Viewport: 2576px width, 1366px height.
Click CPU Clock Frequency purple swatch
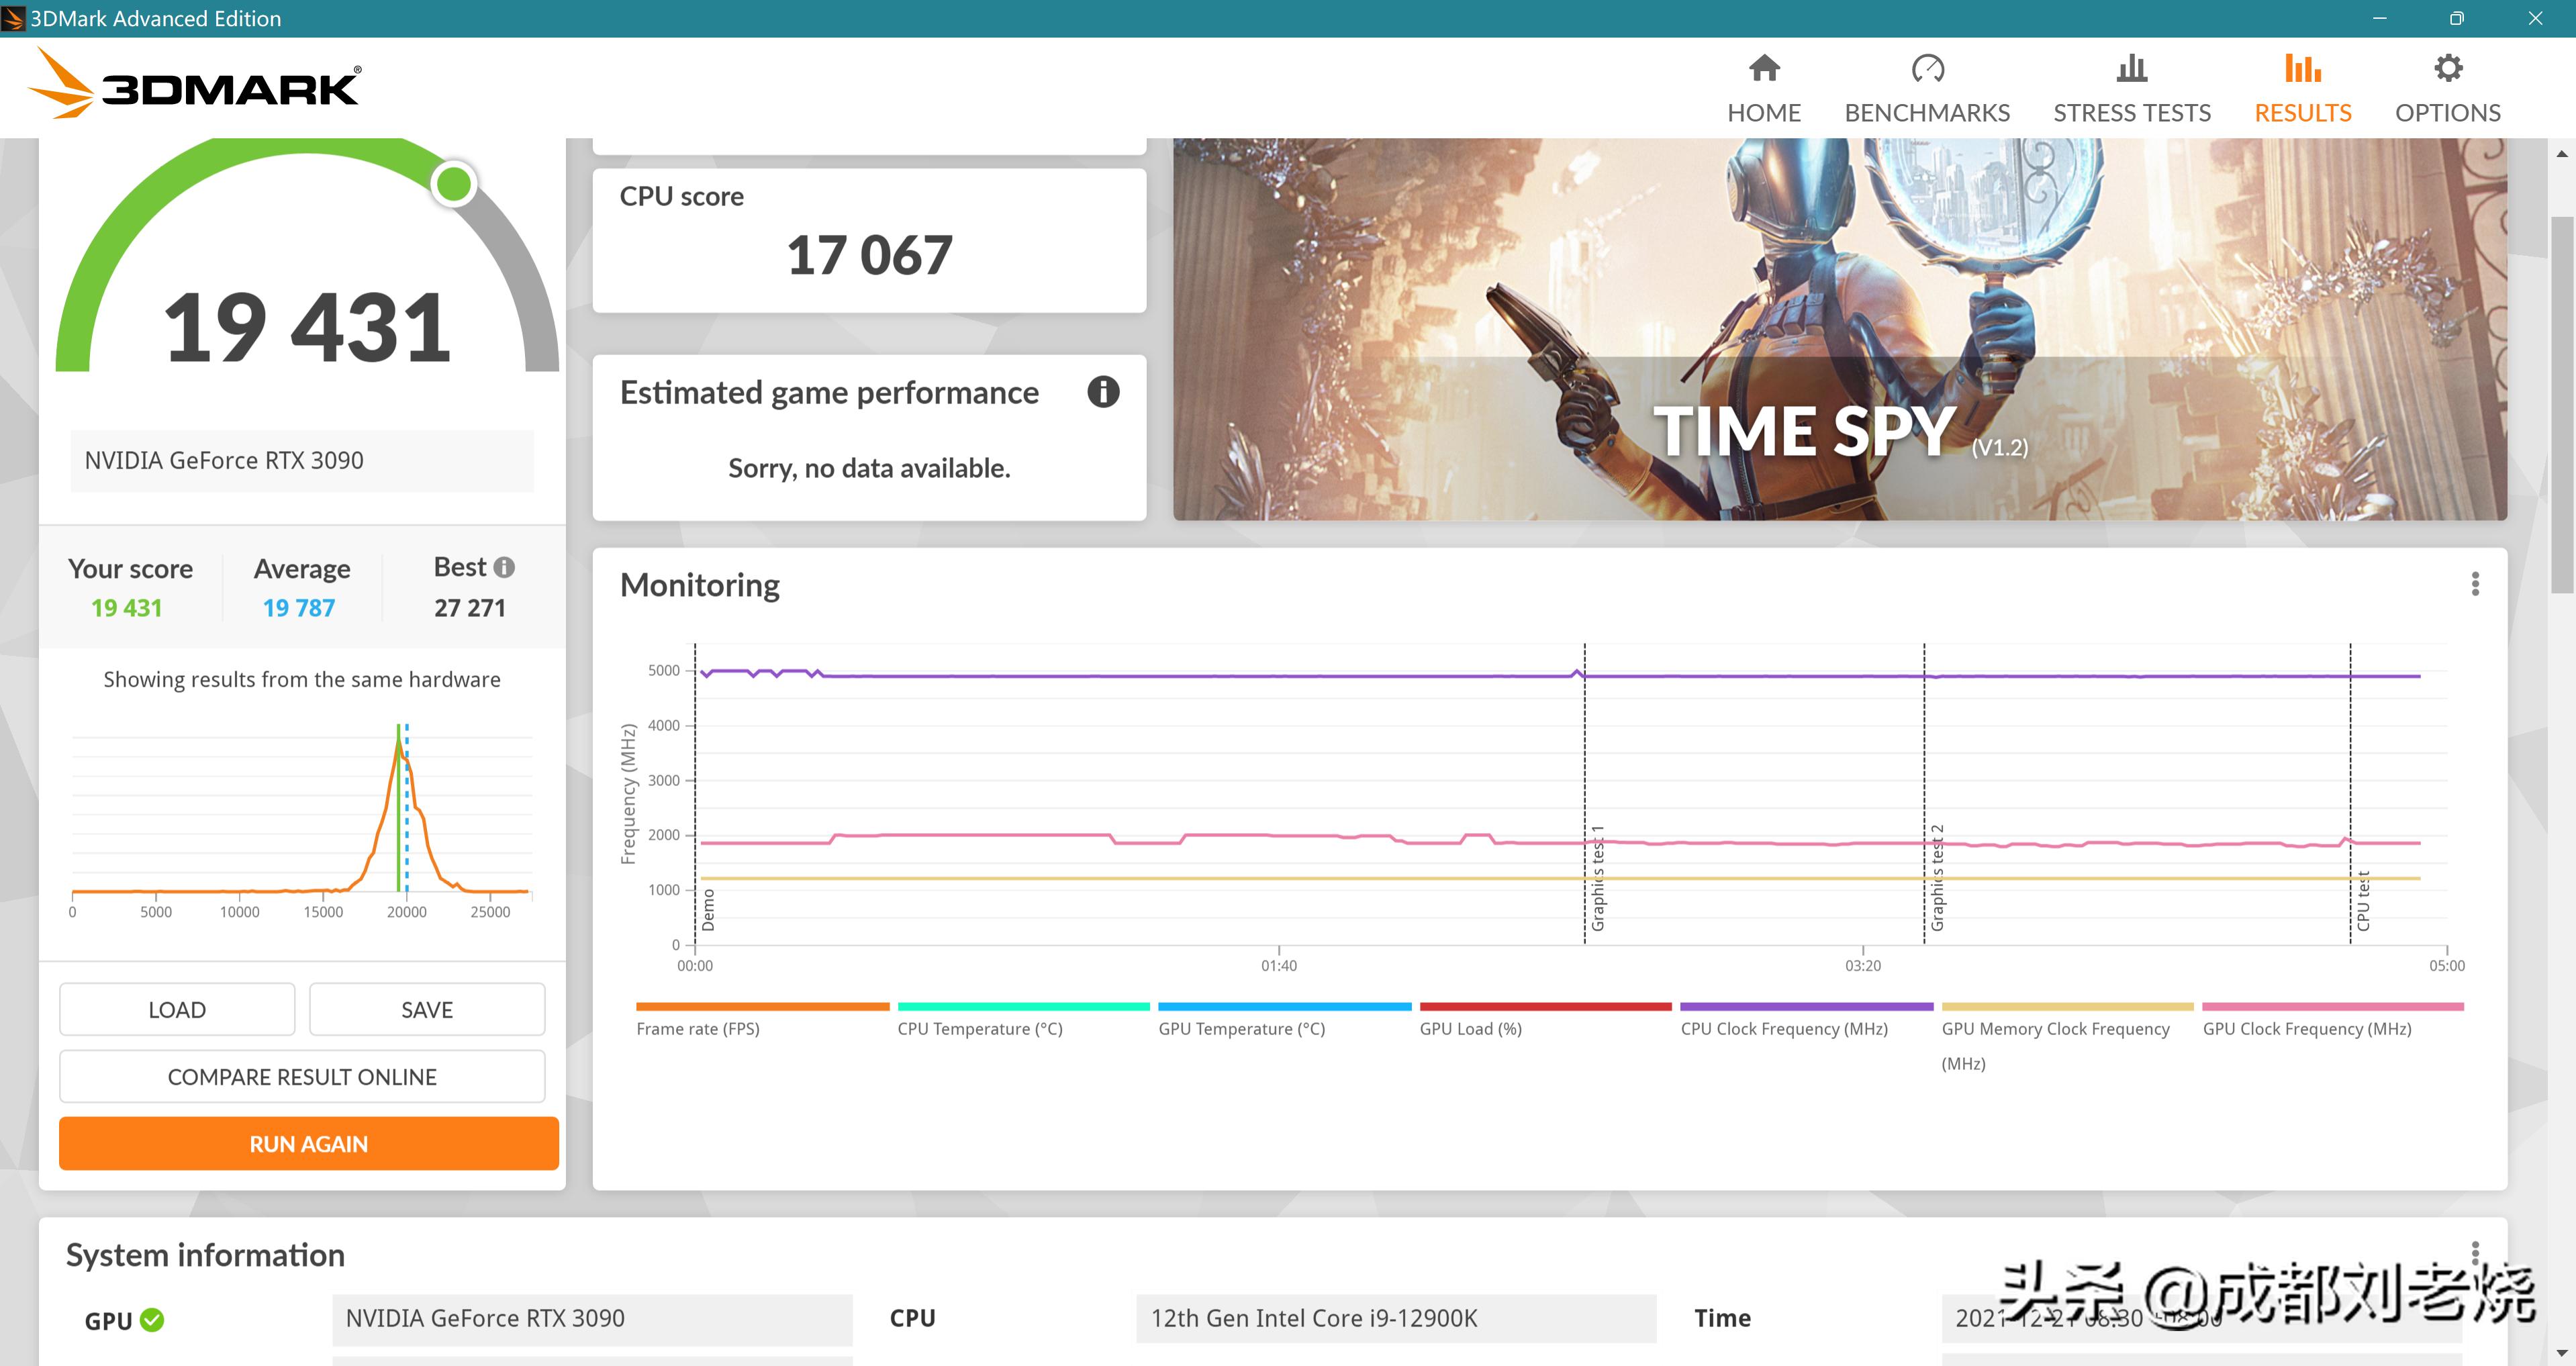coord(1806,1007)
